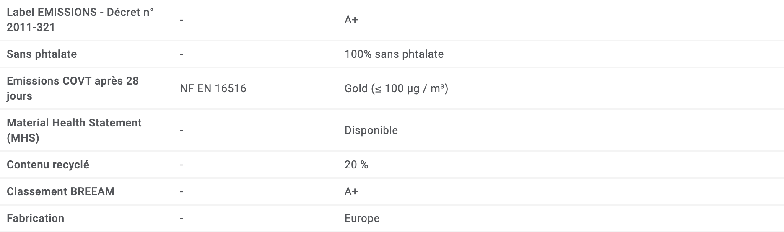The image size is (784, 232).
Task: Click the dash in the Material Health Statement row
Action: [x=182, y=131]
